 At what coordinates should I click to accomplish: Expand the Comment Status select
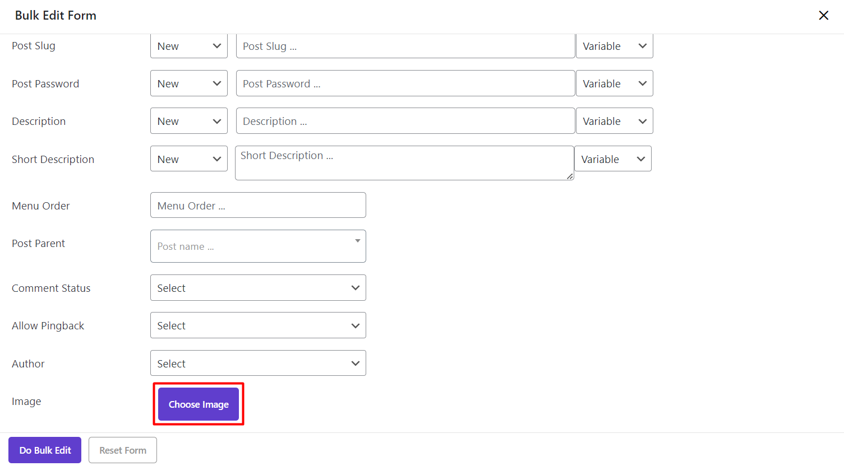pos(258,288)
